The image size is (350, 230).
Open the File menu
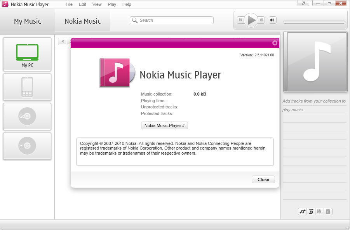(x=69, y=4)
